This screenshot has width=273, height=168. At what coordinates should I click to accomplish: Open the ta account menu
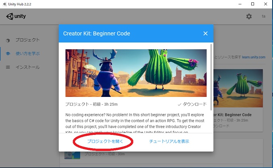pyautogui.click(x=264, y=16)
